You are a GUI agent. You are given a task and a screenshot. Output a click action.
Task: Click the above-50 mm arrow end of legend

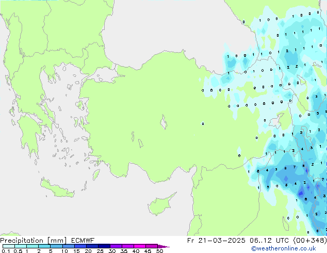(x=163, y=246)
